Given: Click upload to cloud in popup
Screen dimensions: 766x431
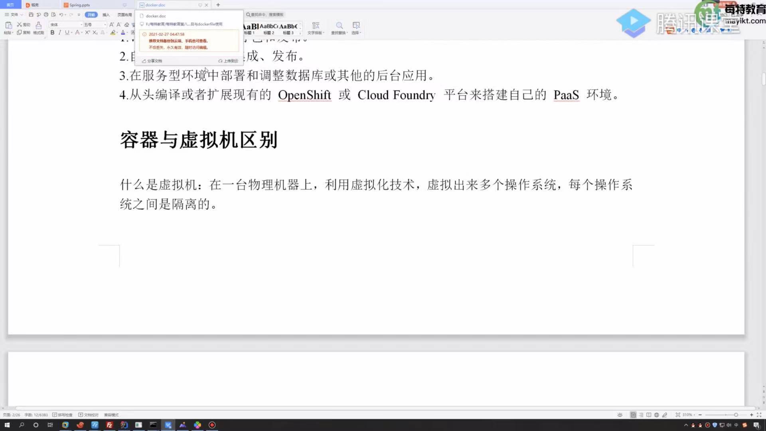Looking at the screenshot, I should [x=229, y=61].
